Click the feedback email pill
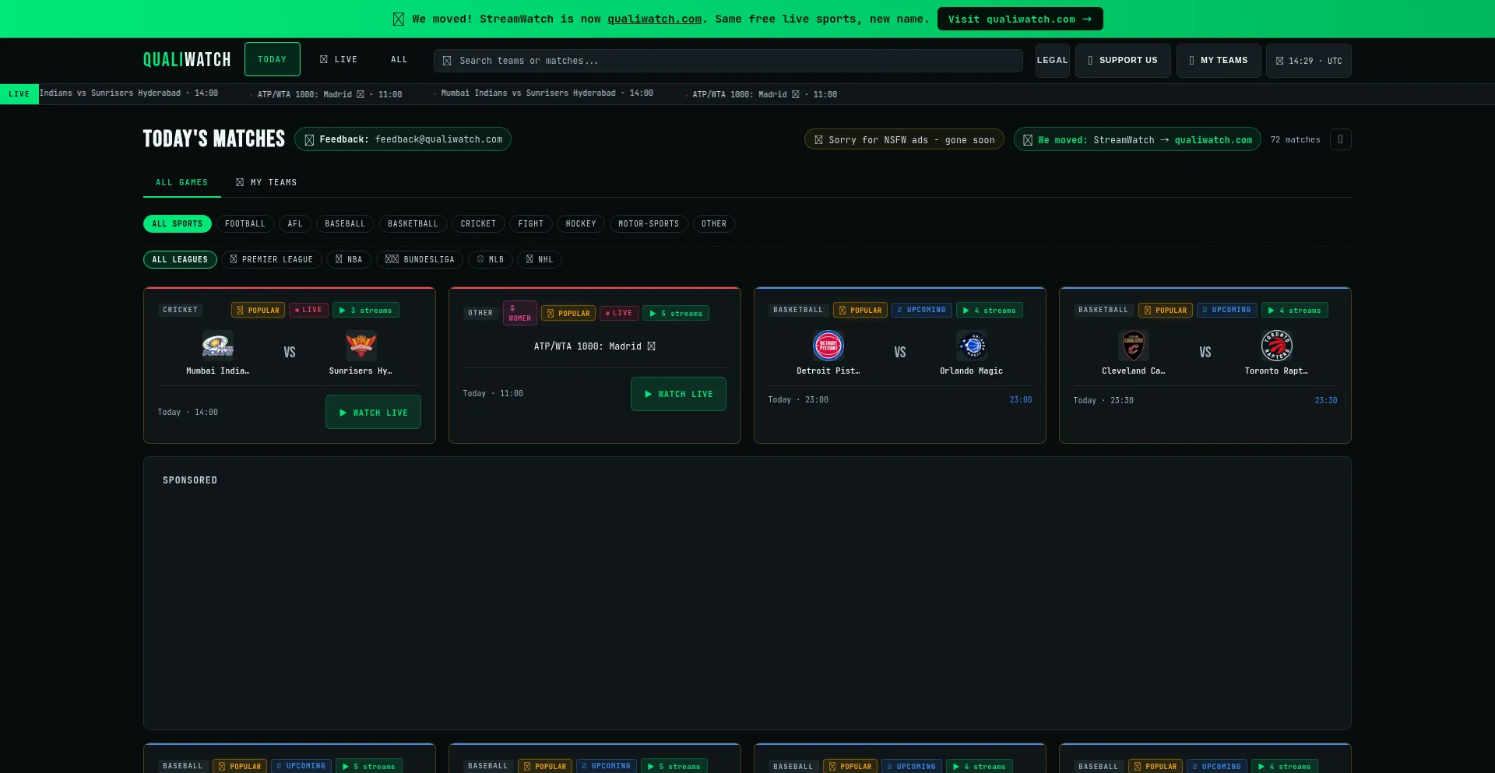Viewport: 1495px width, 773px height. point(403,139)
